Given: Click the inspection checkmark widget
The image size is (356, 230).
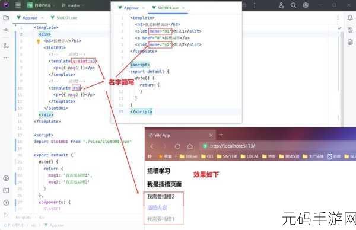Looking at the screenshot, I should click(339, 28).
